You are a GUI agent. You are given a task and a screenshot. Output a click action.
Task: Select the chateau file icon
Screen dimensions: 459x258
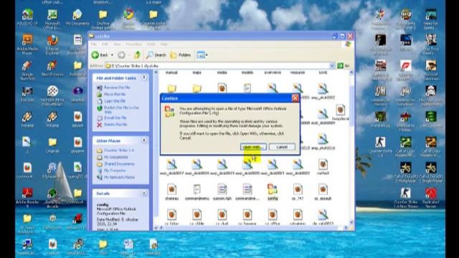coord(171,189)
